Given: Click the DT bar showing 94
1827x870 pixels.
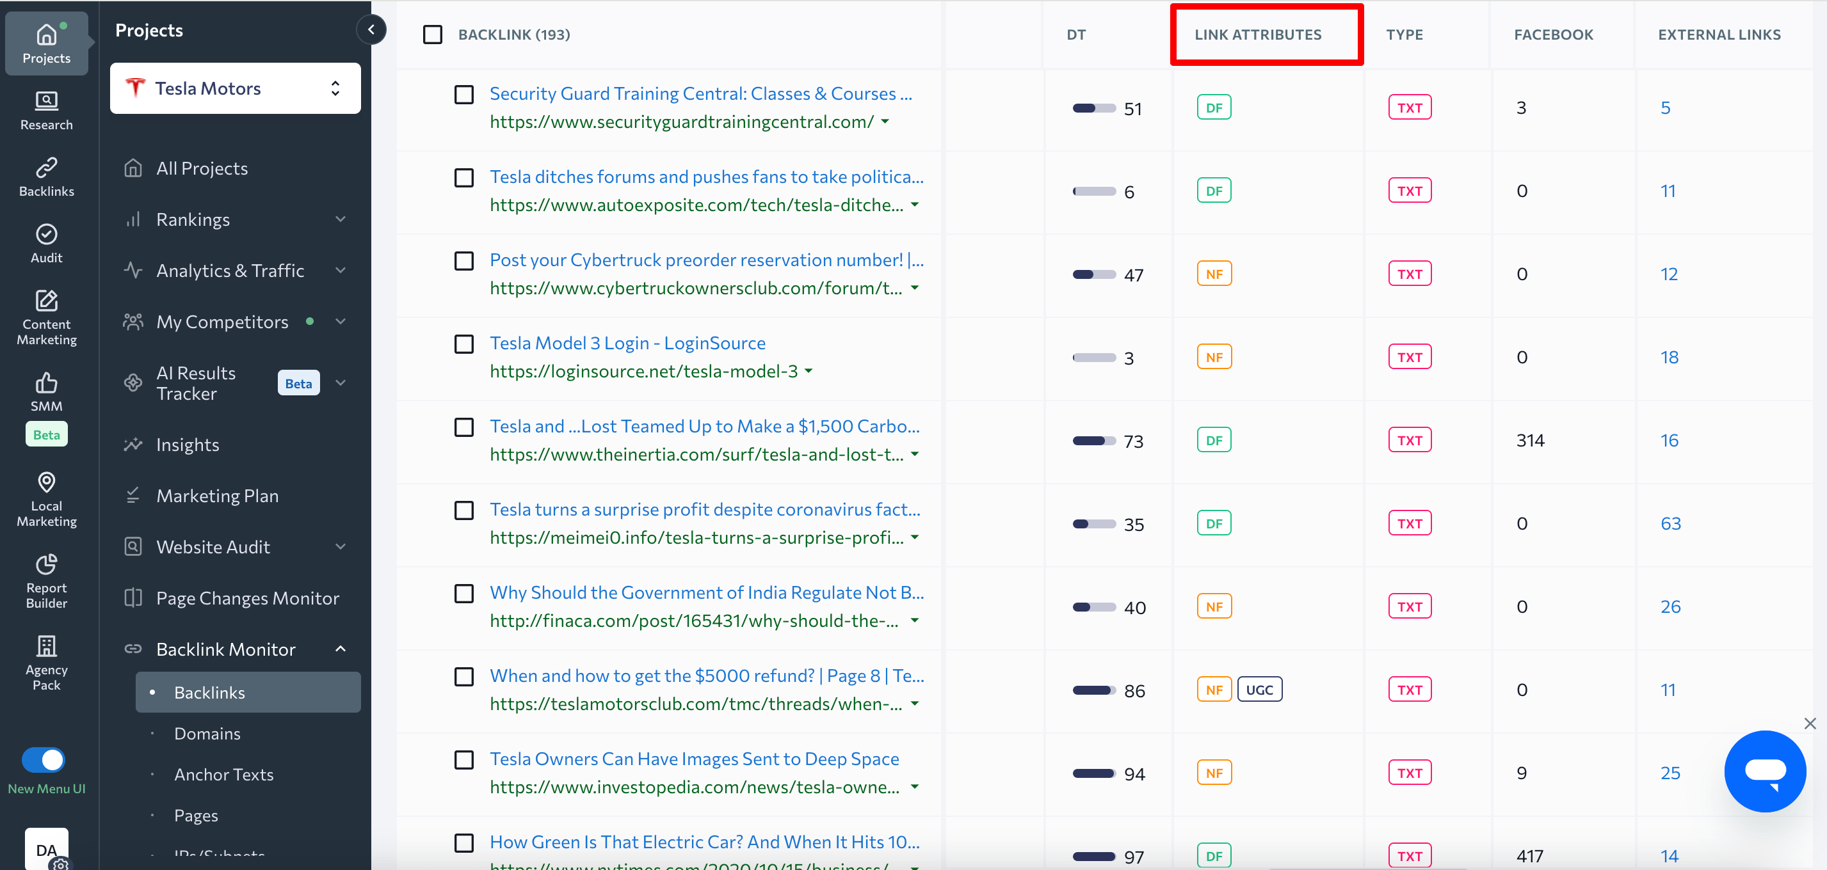Looking at the screenshot, I should click(x=1093, y=773).
